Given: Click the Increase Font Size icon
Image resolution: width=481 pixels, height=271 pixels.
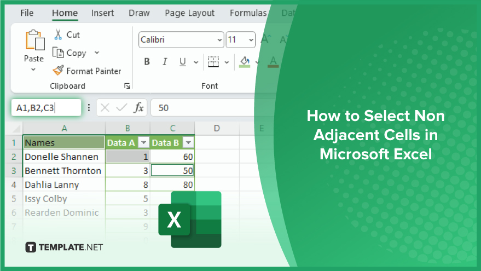Looking at the screenshot, I should [x=265, y=39].
